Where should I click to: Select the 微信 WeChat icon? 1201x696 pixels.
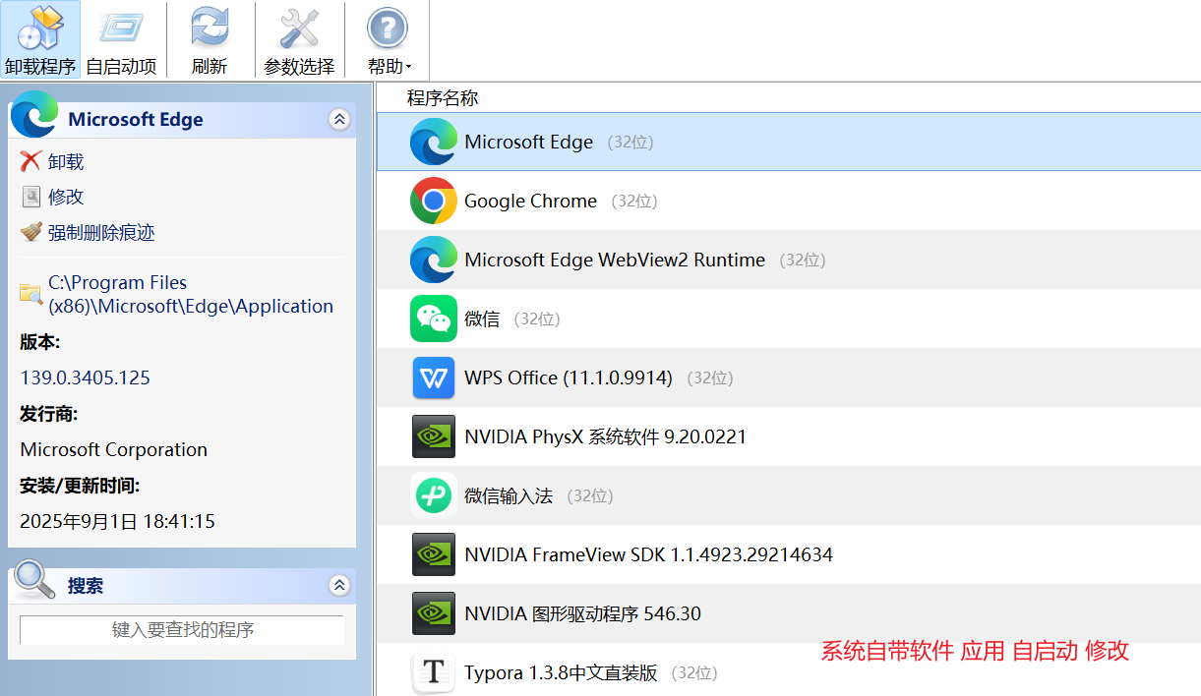(x=434, y=319)
